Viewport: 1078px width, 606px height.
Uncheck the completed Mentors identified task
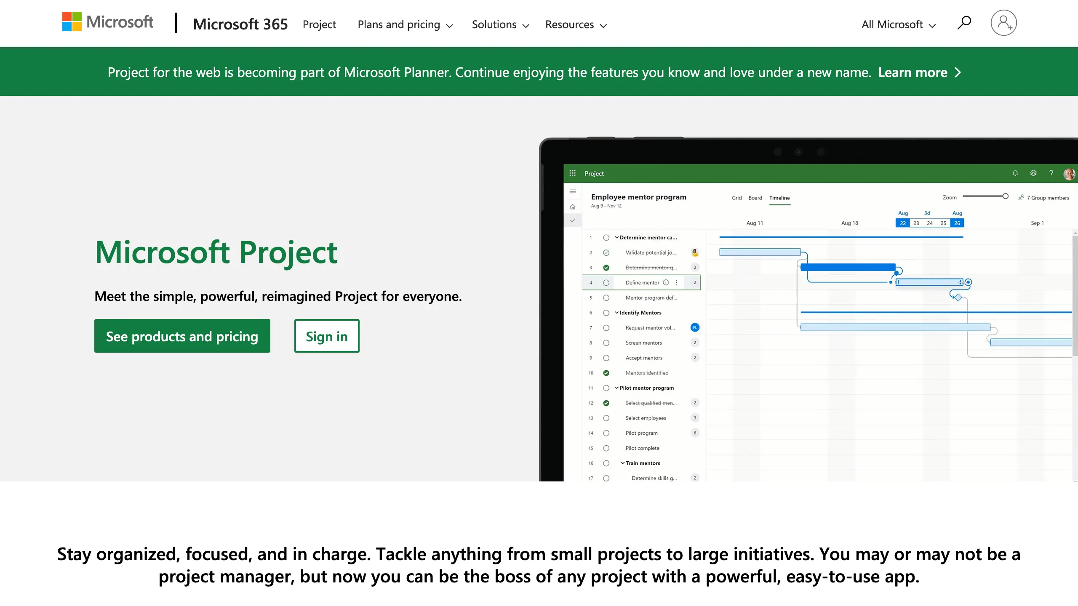coord(606,373)
